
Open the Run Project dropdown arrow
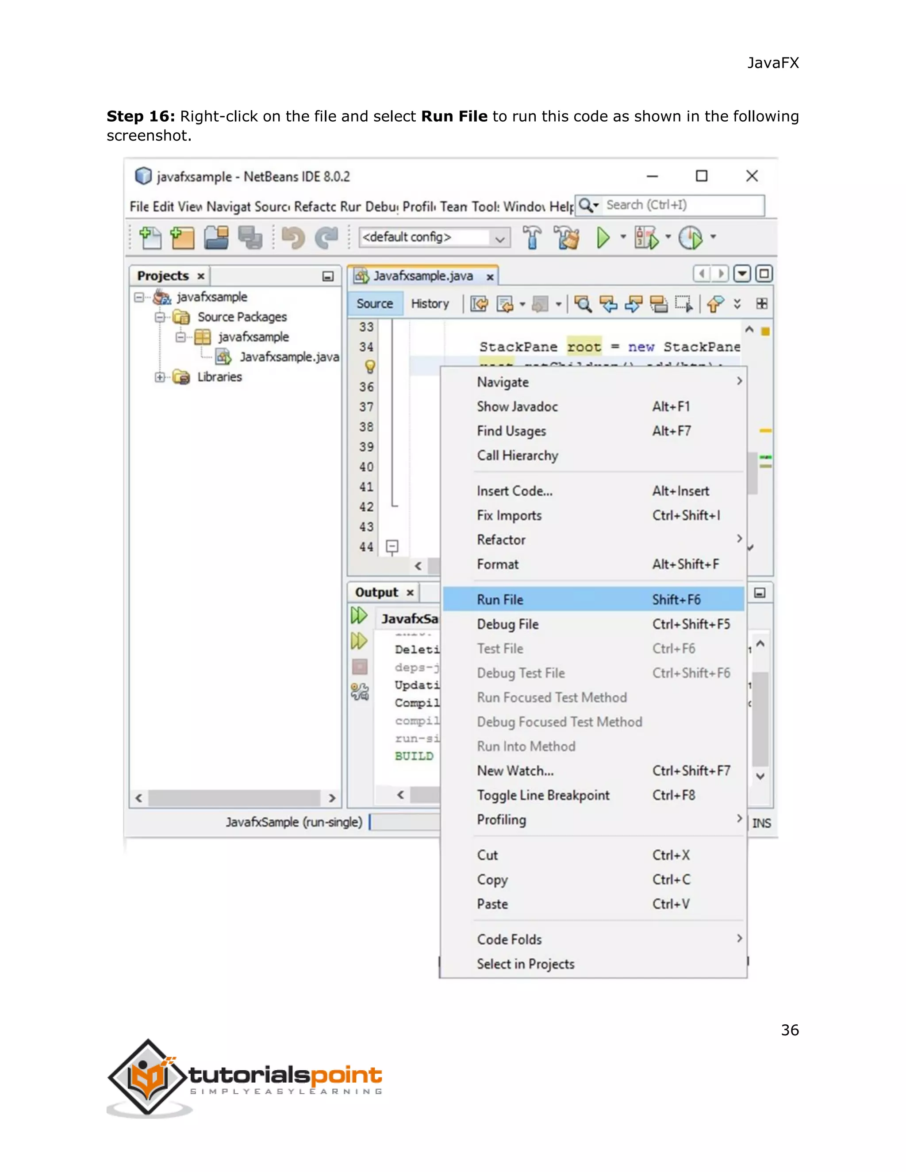click(623, 237)
